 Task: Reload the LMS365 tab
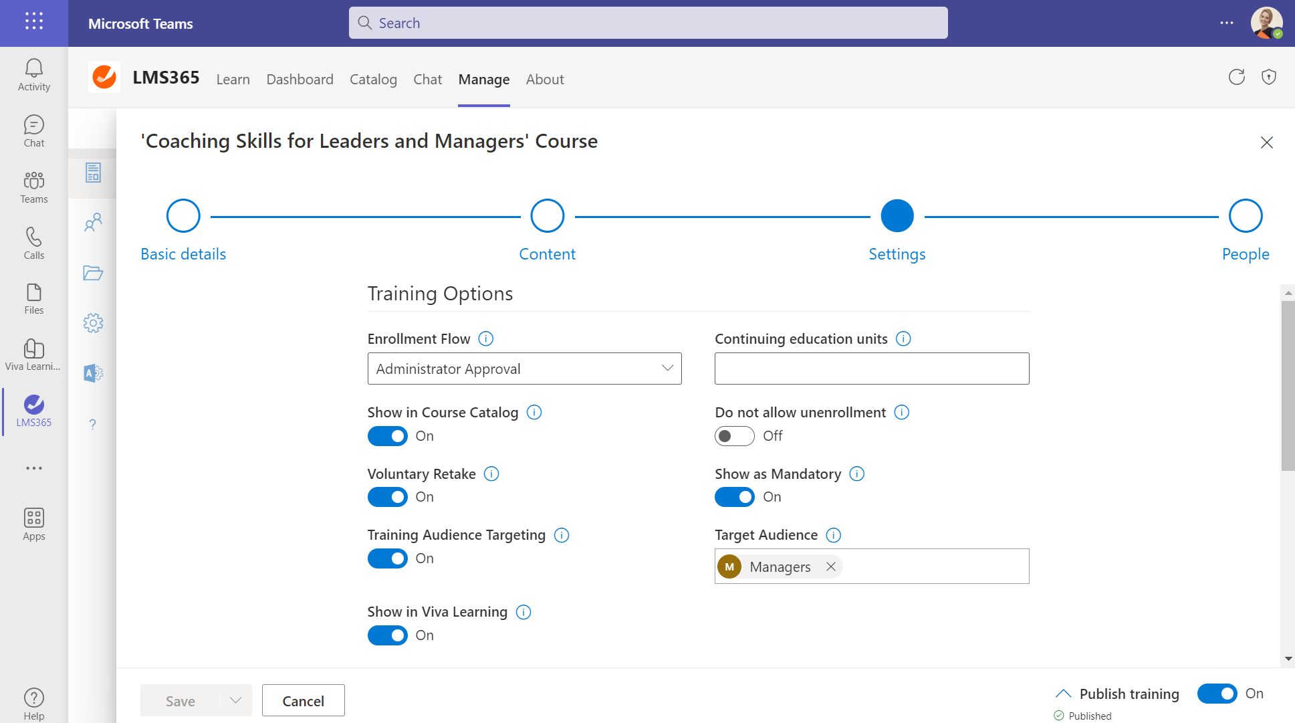pos(1237,77)
